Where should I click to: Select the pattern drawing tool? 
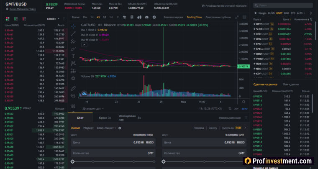73,64
